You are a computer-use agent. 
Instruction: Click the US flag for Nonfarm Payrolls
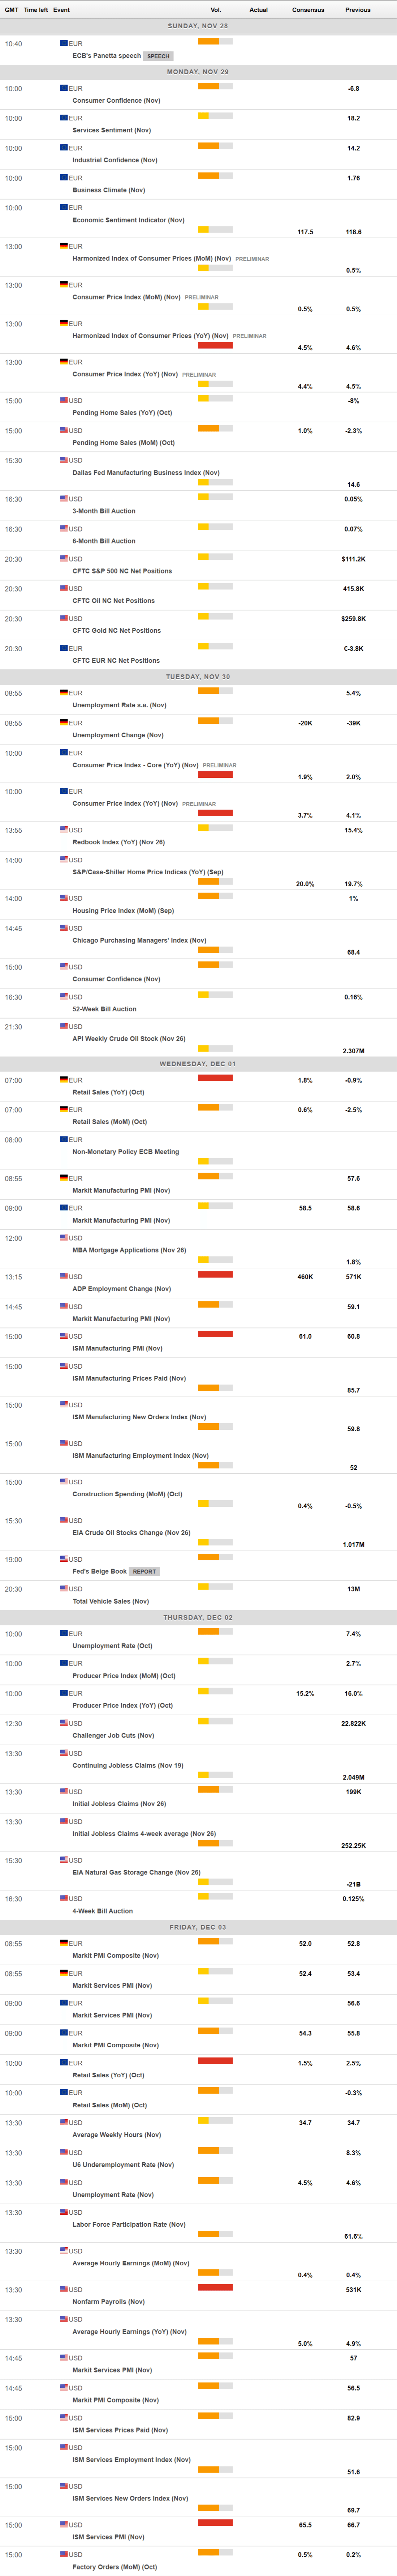pos(64,2288)
